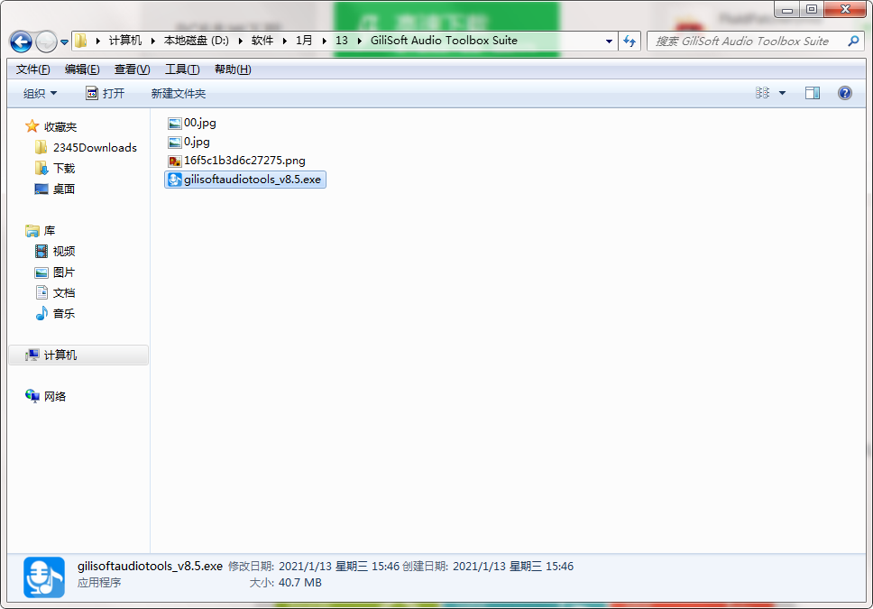Screen dimensions: 873x609
Task: Open help with the blue question icon
Action: coord(845,93)
